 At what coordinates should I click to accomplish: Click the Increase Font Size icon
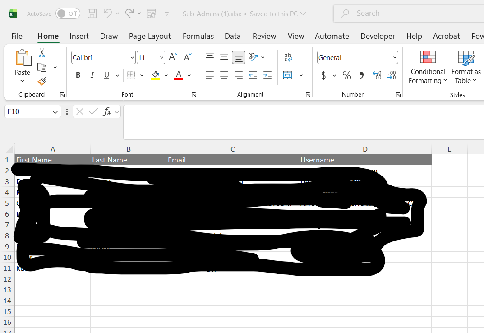(173, 57)
